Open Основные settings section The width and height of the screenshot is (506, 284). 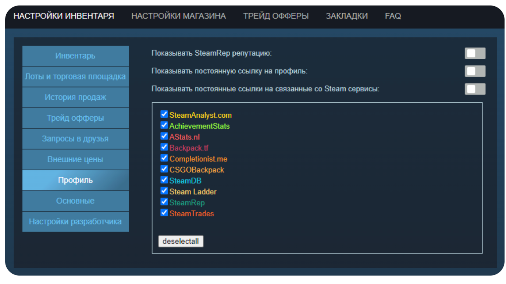(x=75, y=201)
